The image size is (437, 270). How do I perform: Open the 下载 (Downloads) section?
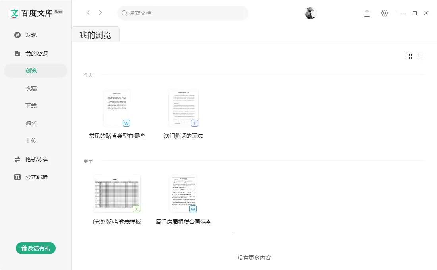[31, 105]
